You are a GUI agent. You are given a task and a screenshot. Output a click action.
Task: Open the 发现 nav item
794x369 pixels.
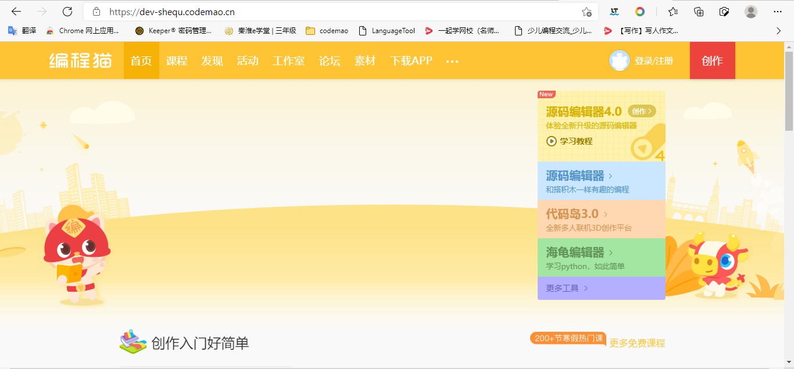point(212,60)
